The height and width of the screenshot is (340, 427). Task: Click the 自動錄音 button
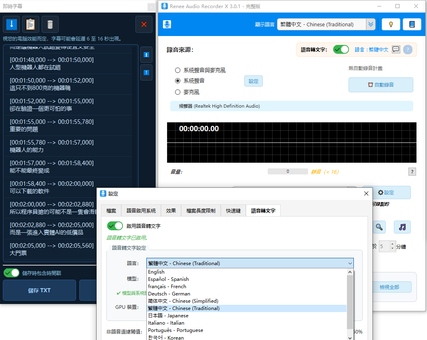(x=381, y=85)
